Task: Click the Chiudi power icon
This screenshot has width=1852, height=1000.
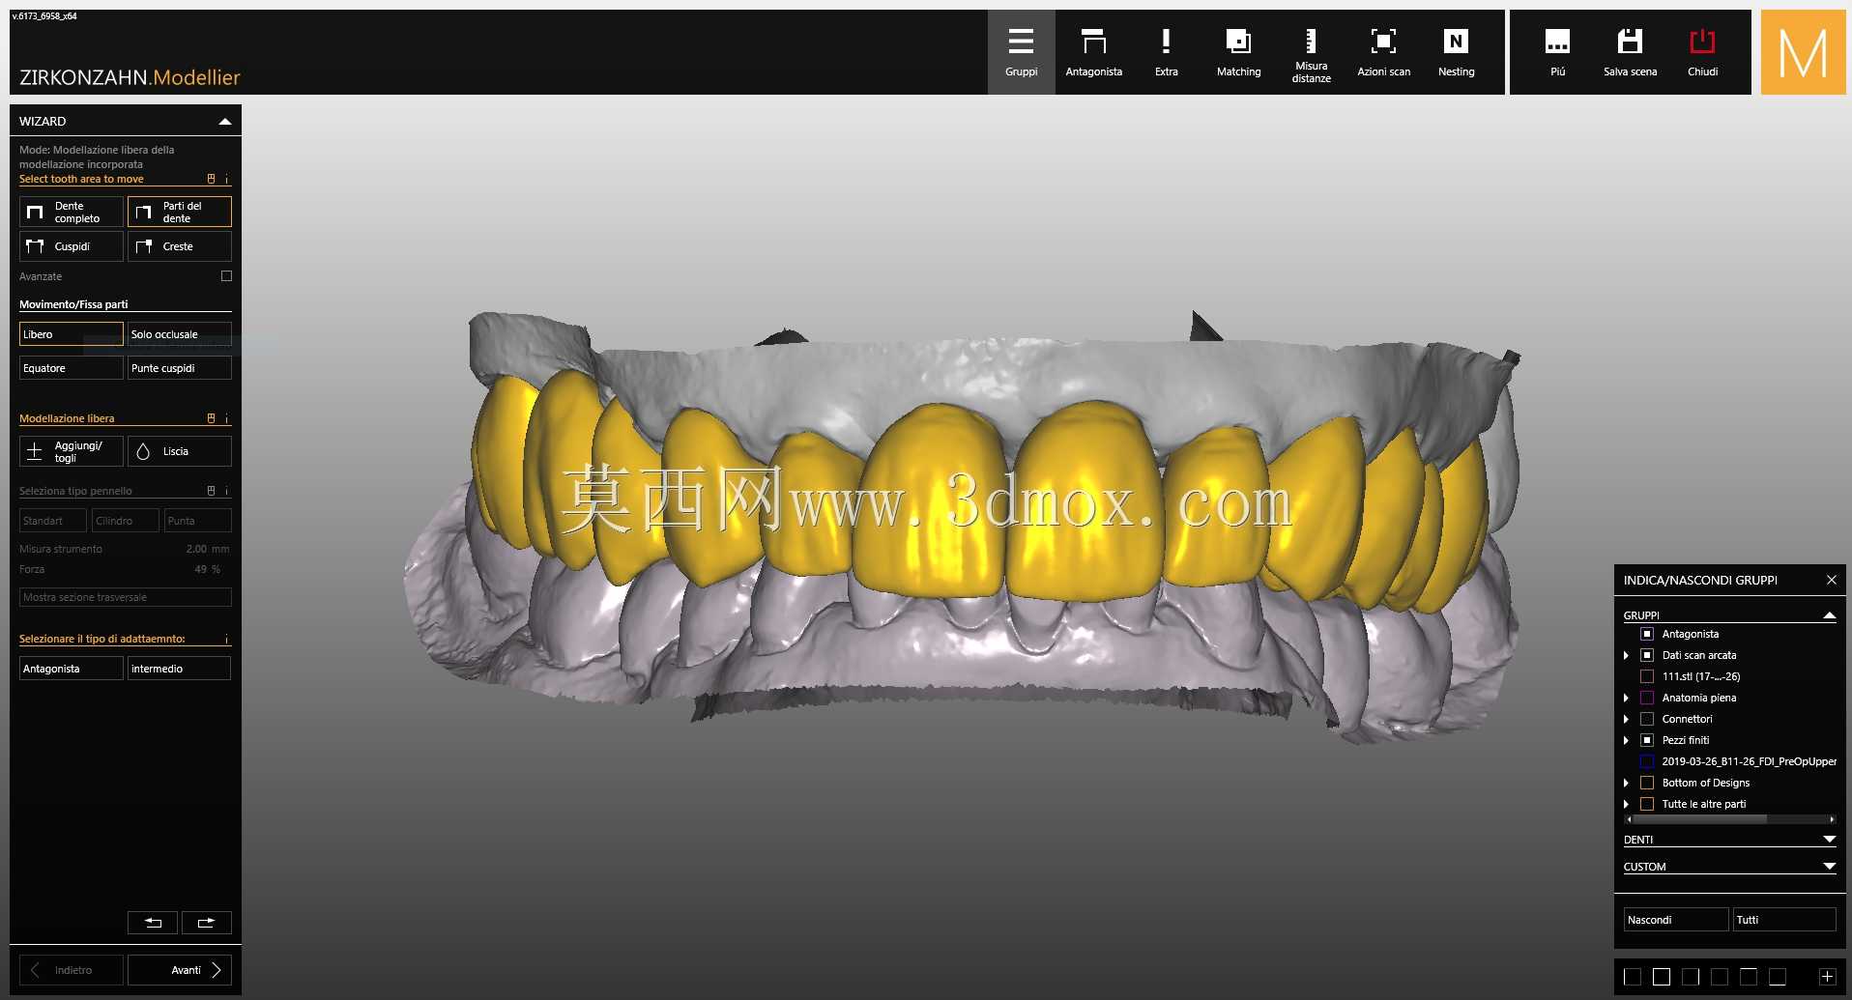Action: pos(1702,52)
